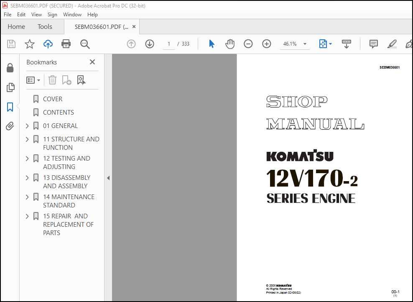Click the fit page icon
The width and height of the screenshot is (413, 302).
tap(323, 44)
